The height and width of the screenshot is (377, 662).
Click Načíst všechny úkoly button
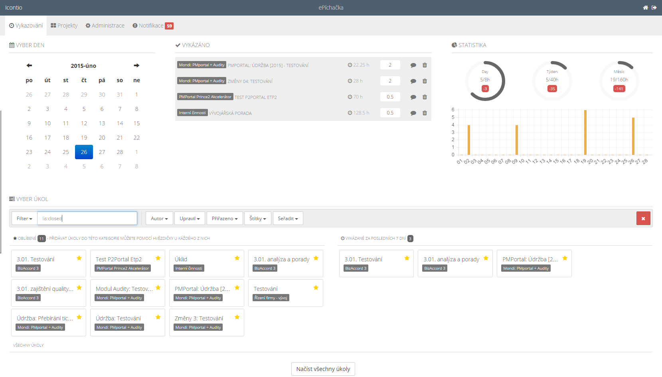323,369
